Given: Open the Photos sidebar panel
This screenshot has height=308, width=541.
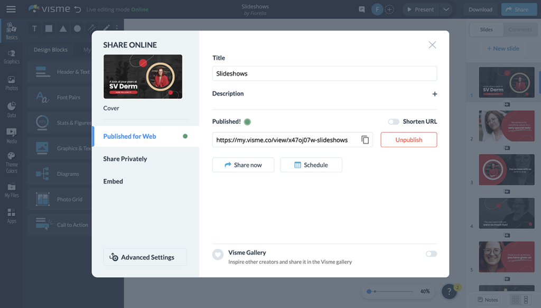Looking at the screenshot, I should [11, 83].
